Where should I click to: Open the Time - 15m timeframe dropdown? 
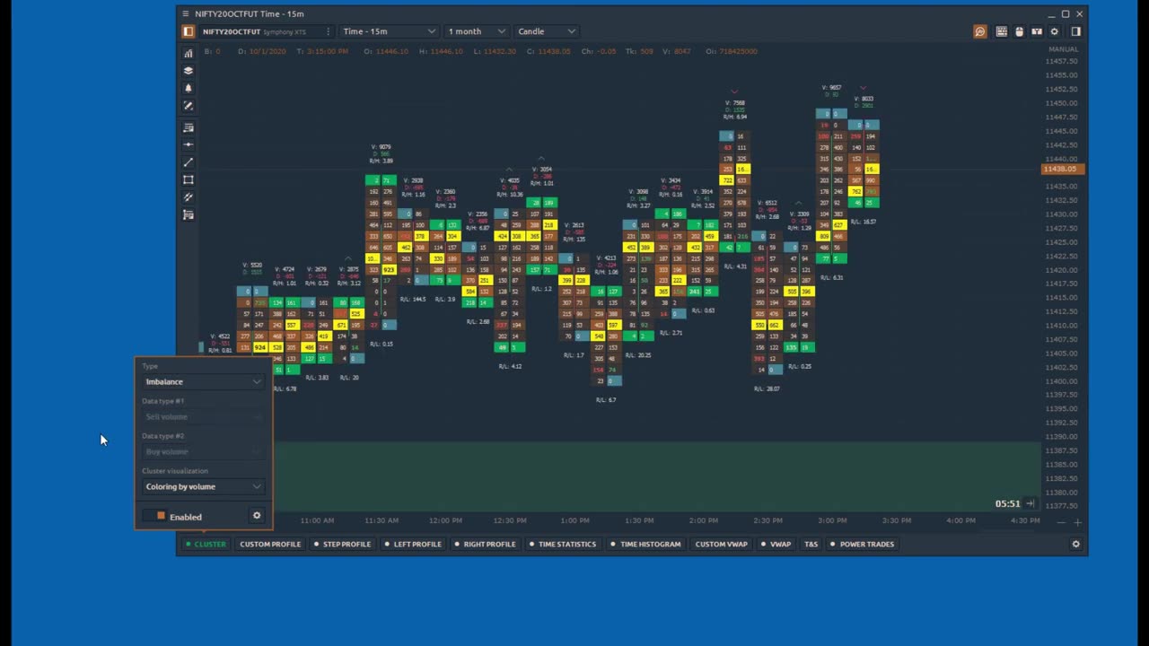pos(389,31)
